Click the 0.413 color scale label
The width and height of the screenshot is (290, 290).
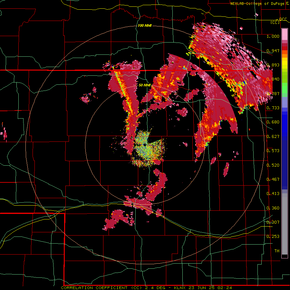point(273,194)
